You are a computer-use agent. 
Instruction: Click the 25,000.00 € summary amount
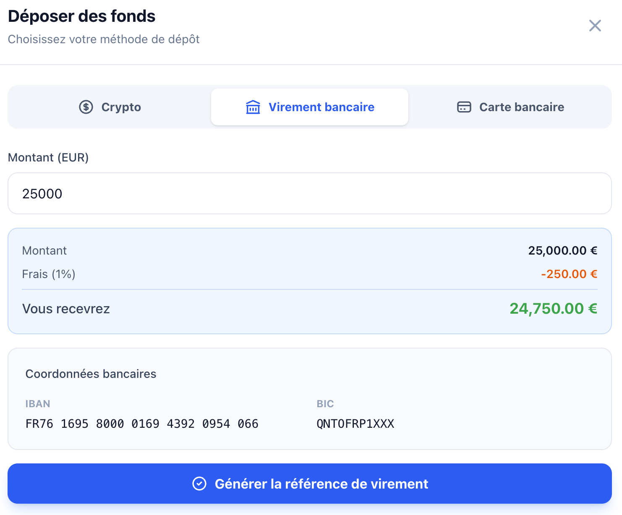[562, 250]
